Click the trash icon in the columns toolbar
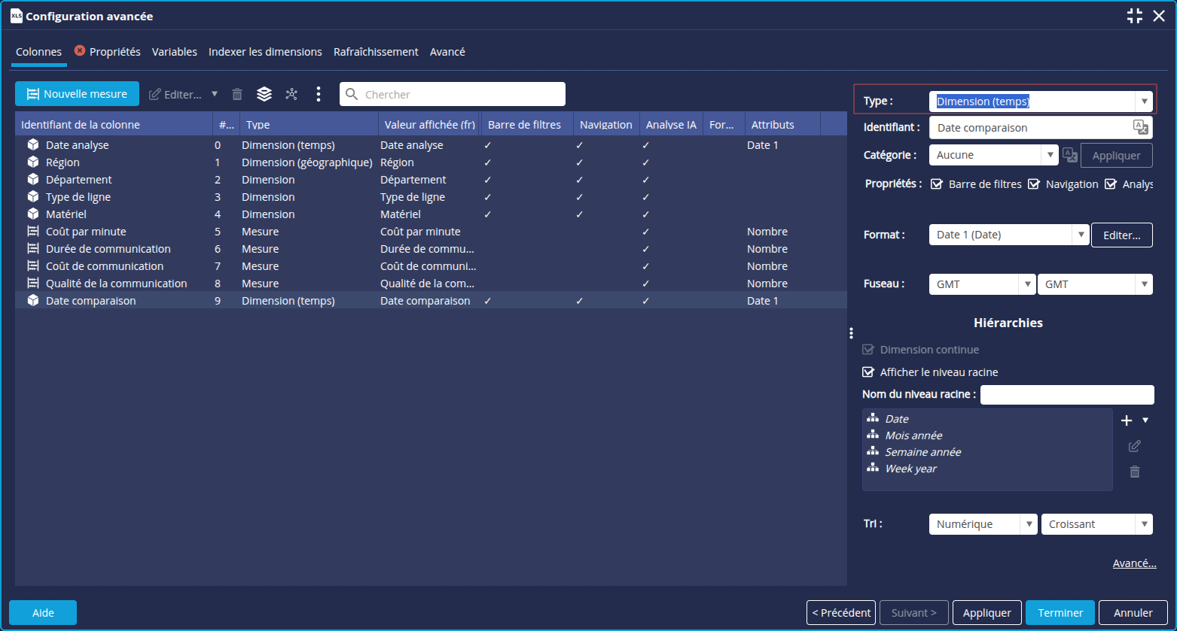Screen dimensions: 1177x631 coord(237,94)
